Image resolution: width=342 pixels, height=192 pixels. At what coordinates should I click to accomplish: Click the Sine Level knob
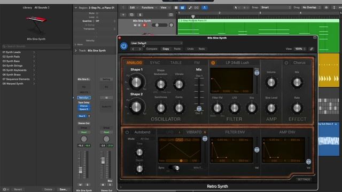[271, 108]
